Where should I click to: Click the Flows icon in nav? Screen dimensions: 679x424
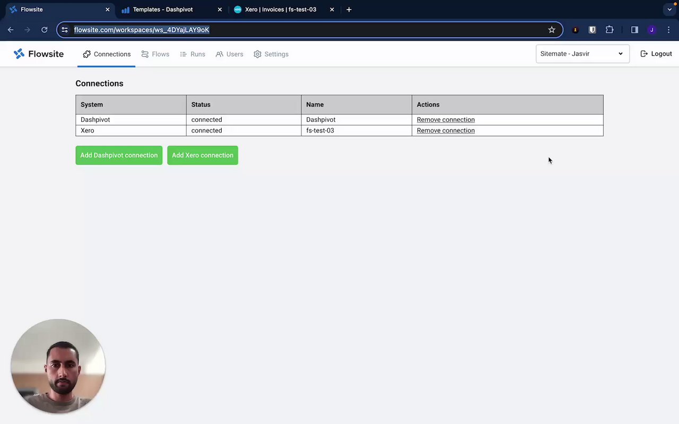click(x=145, y=54)
